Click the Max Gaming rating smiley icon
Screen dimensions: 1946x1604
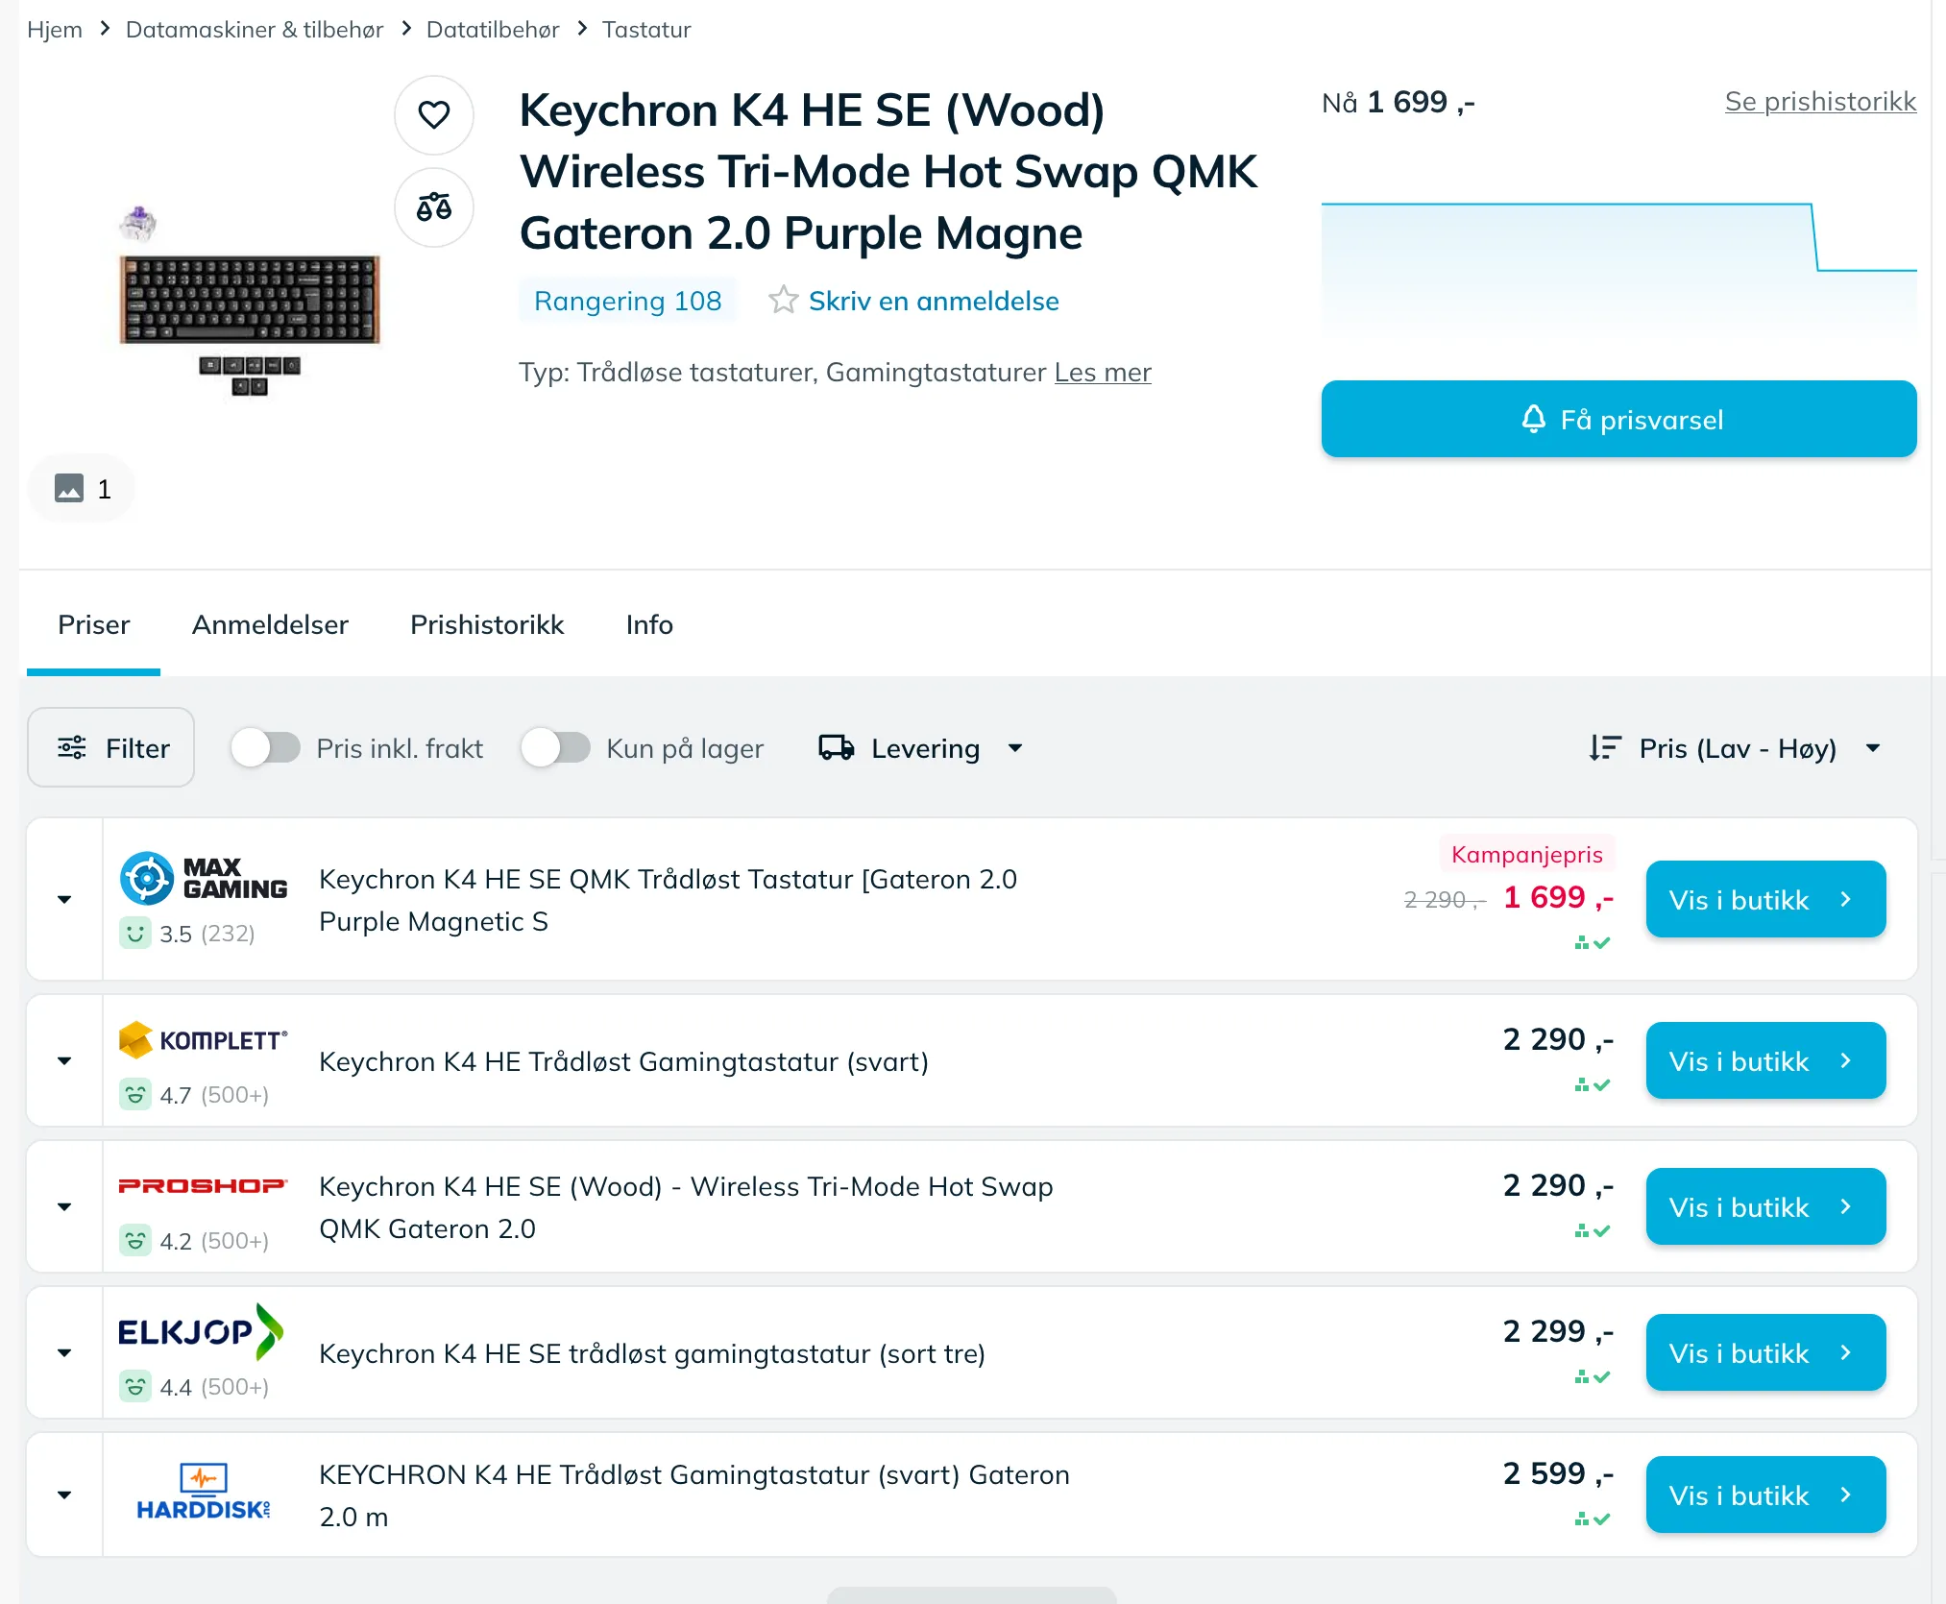point(135,933)
